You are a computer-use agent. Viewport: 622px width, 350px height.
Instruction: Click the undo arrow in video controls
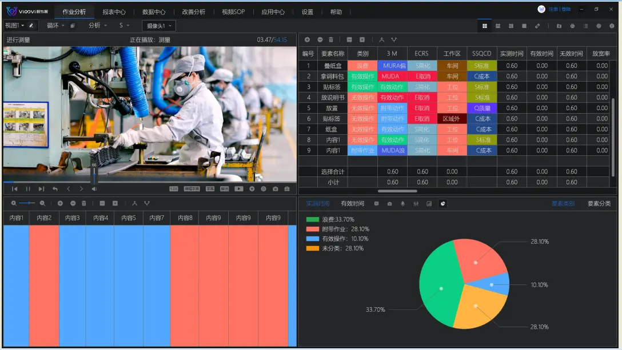55,189
